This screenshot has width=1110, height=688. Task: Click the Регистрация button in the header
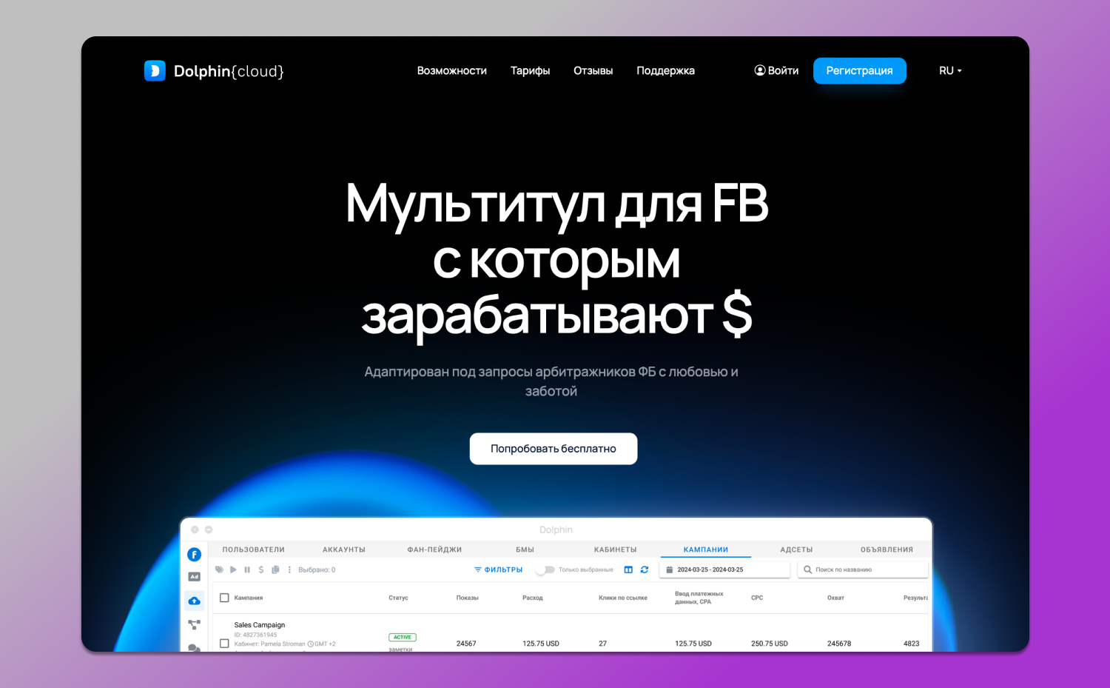(x=859, y=70)
